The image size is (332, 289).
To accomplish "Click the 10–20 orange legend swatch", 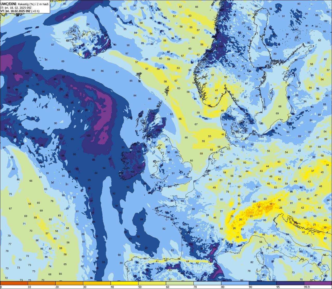I will coord(41,283).
